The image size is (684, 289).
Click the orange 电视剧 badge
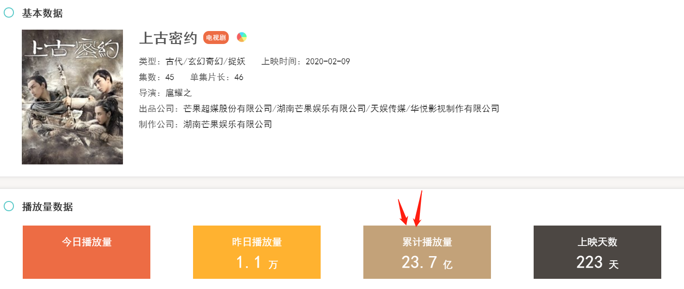click(216, 38)
